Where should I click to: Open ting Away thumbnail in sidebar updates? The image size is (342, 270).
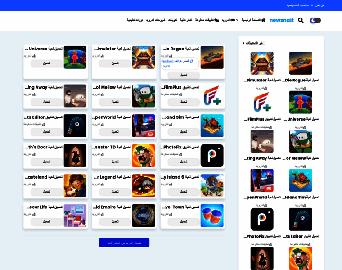tap(262, 141)
